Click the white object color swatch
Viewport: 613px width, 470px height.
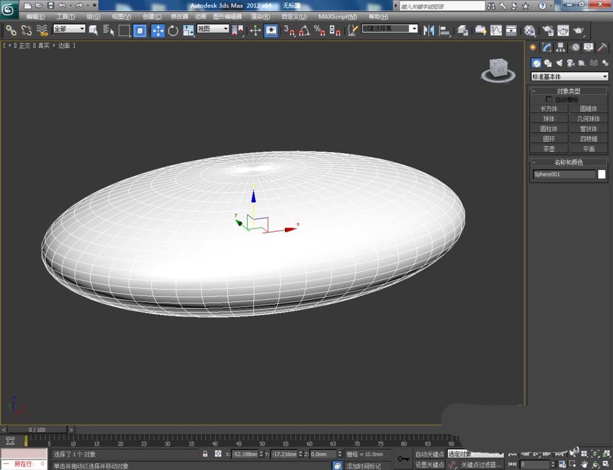(x=601, y=174)
